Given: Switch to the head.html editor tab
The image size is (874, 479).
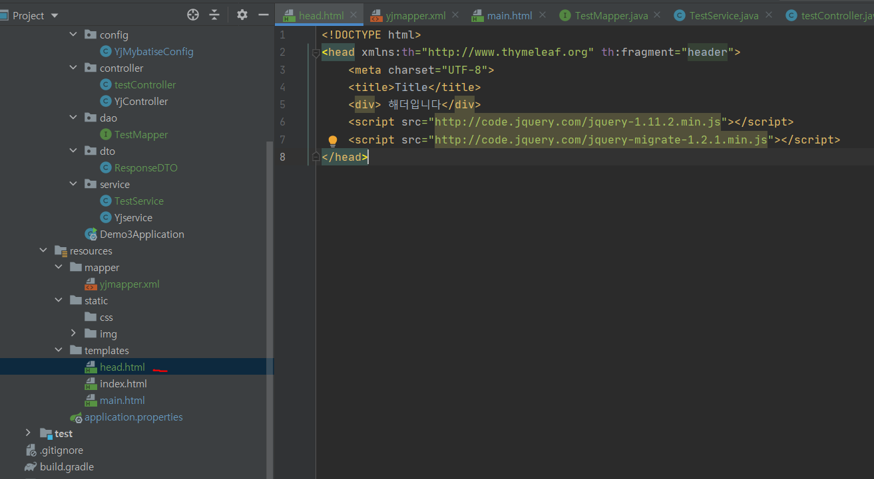Looking at the screenshot, I should pos(321,15).
